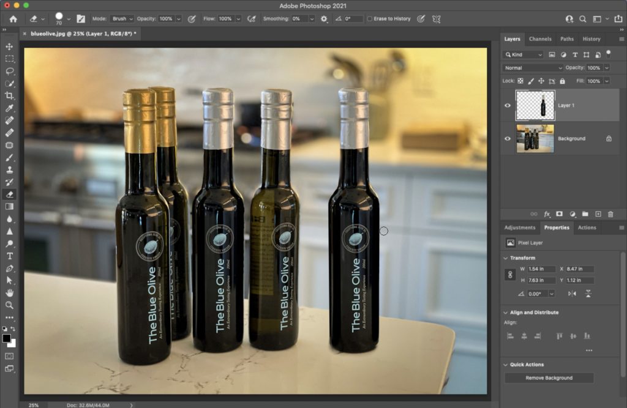
Task: Add a layer mask to Layer 1
Action: pyautogui.click(x=560, y=214)
